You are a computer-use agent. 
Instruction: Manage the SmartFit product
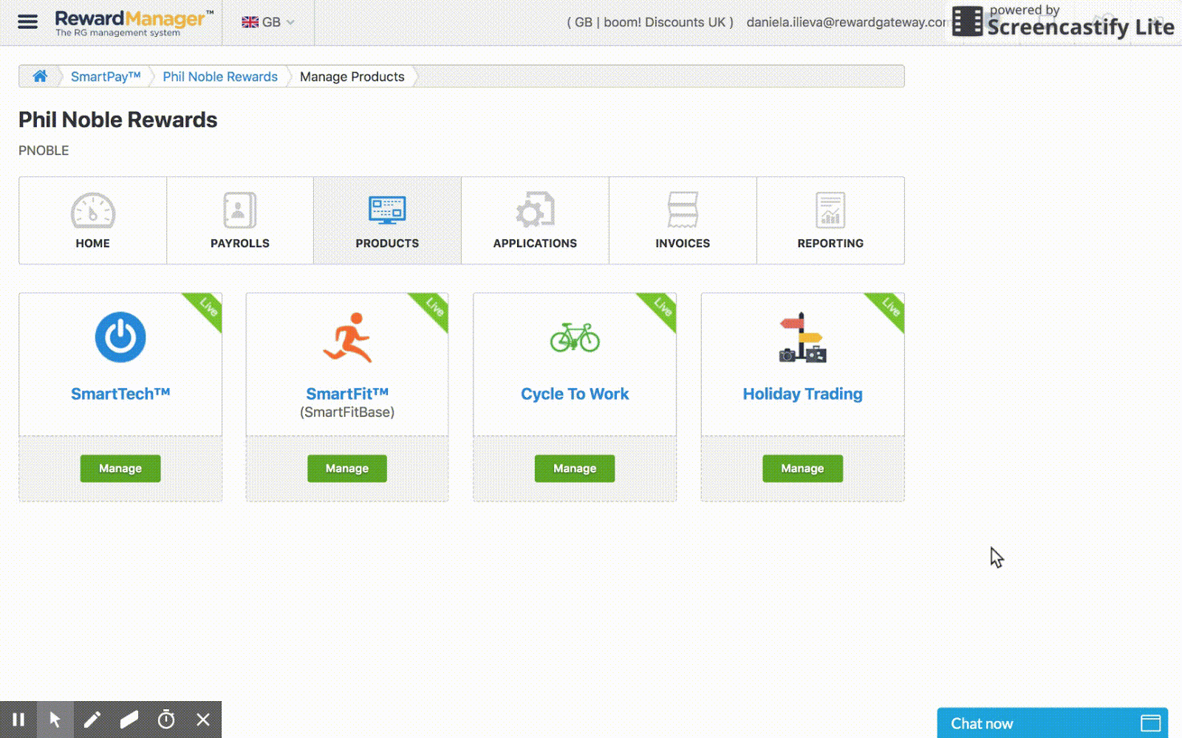click(x=347, y=469)
